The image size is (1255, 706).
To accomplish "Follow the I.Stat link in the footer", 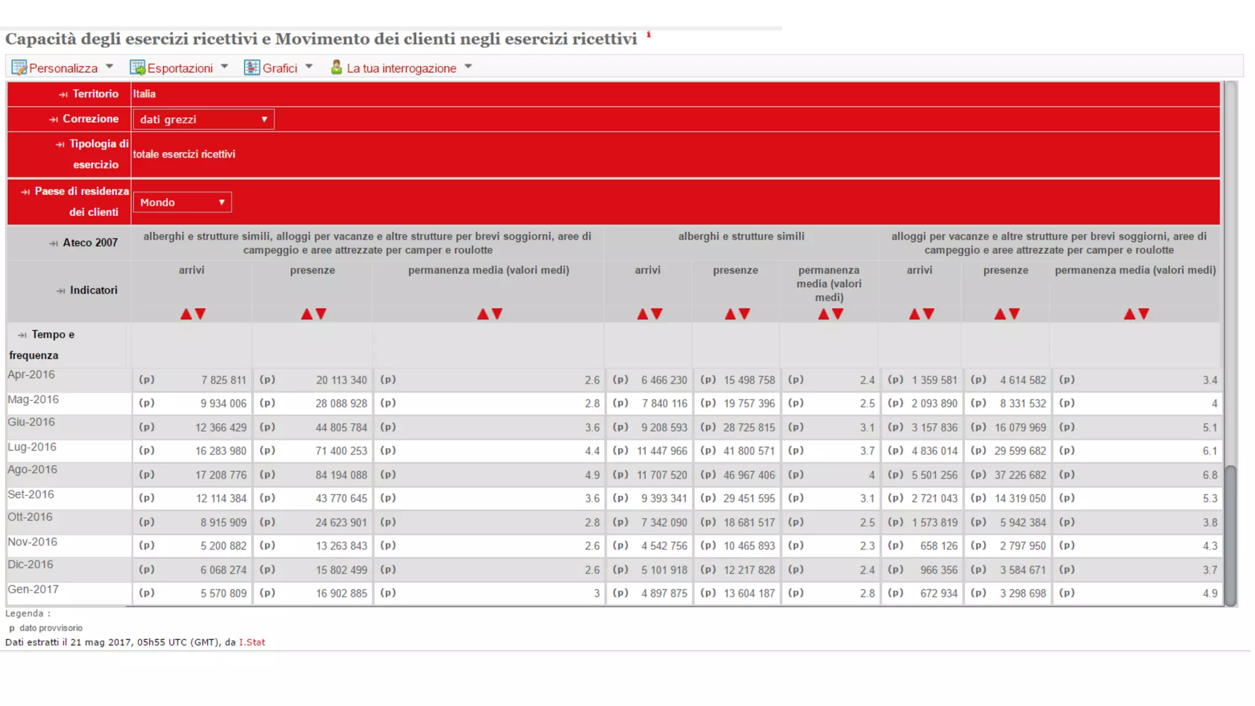I will [x=252, y=642].
